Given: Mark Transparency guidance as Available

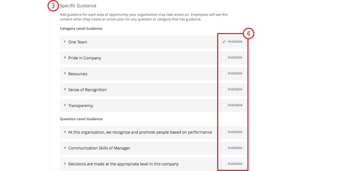Looking at the screenshot, I should click(x=224, y=105).
